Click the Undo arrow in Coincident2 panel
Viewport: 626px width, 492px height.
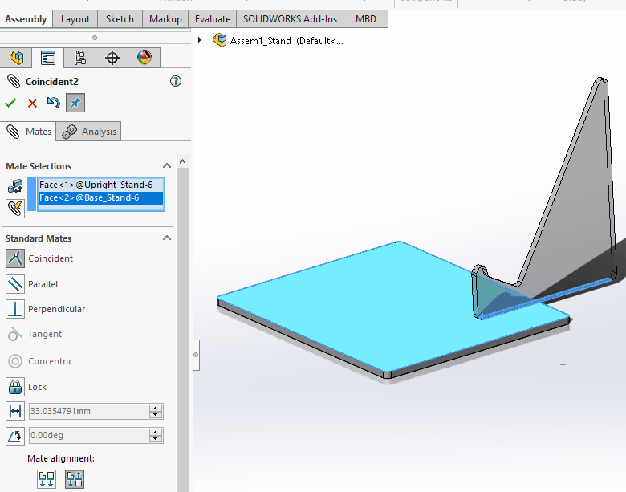(x=53, y=103)
